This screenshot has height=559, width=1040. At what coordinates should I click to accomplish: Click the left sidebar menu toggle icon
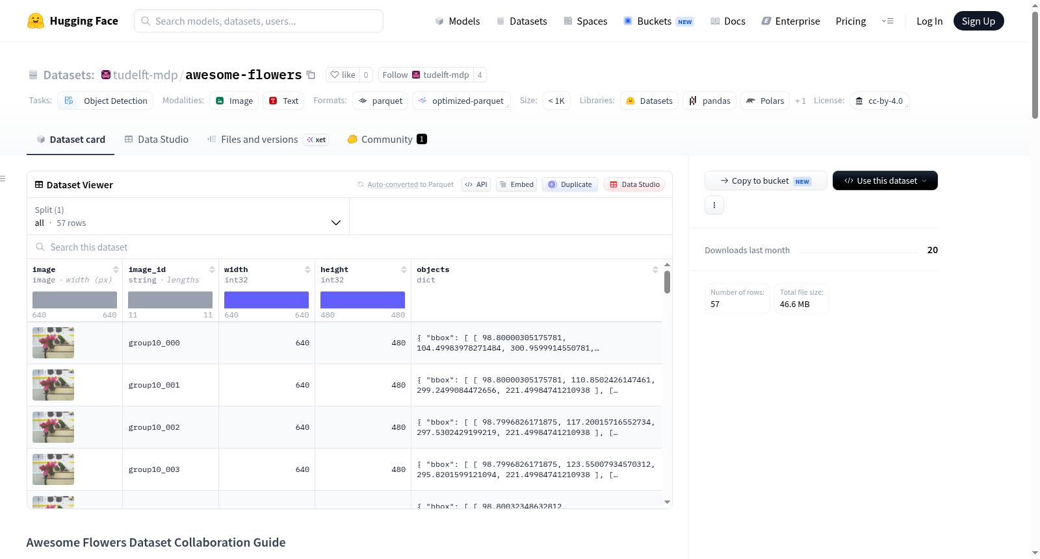(x=3, y=179)
